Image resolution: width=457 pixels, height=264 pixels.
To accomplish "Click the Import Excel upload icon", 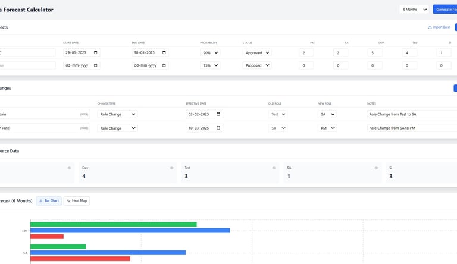I will pos(430,27).
